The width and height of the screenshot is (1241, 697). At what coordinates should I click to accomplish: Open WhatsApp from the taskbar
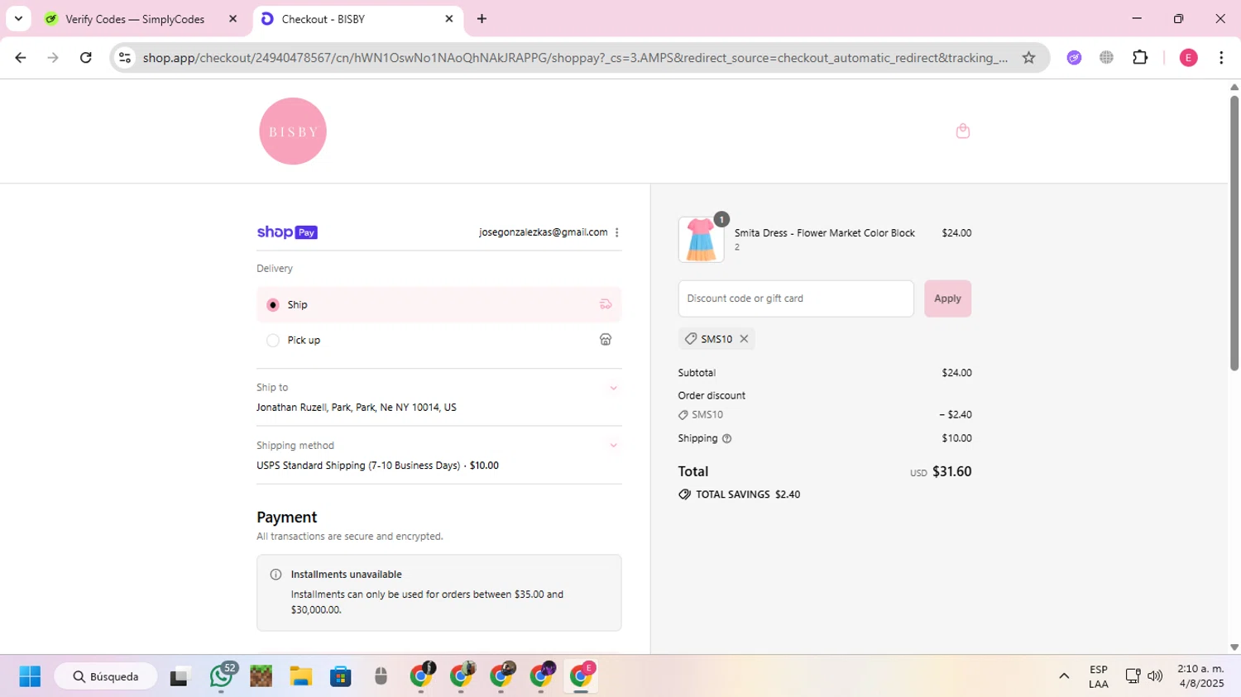[221, 676]
